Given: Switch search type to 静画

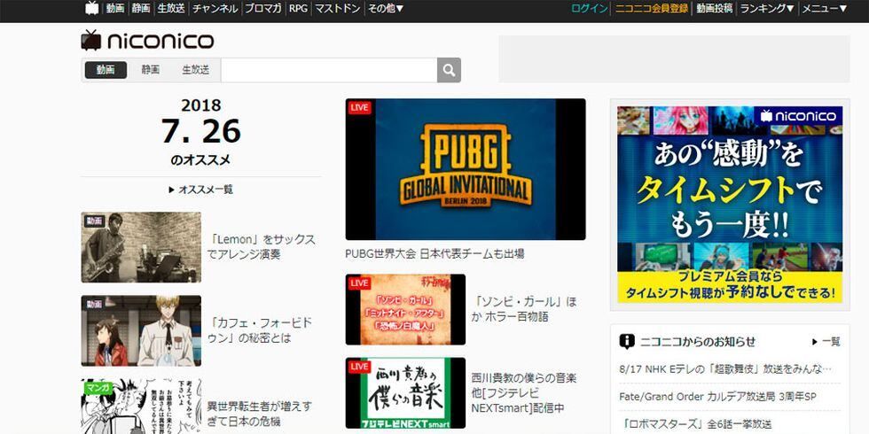Looking at the screenshot, I should (x=150, y=70).
